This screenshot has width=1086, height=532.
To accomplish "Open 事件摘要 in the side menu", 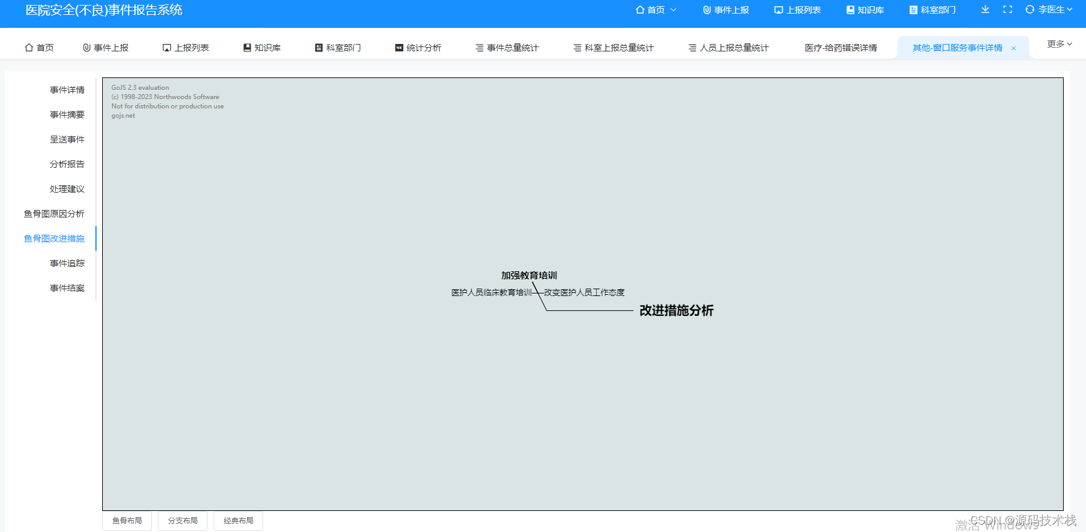I will pyautogui.click(x=67, y=115).
